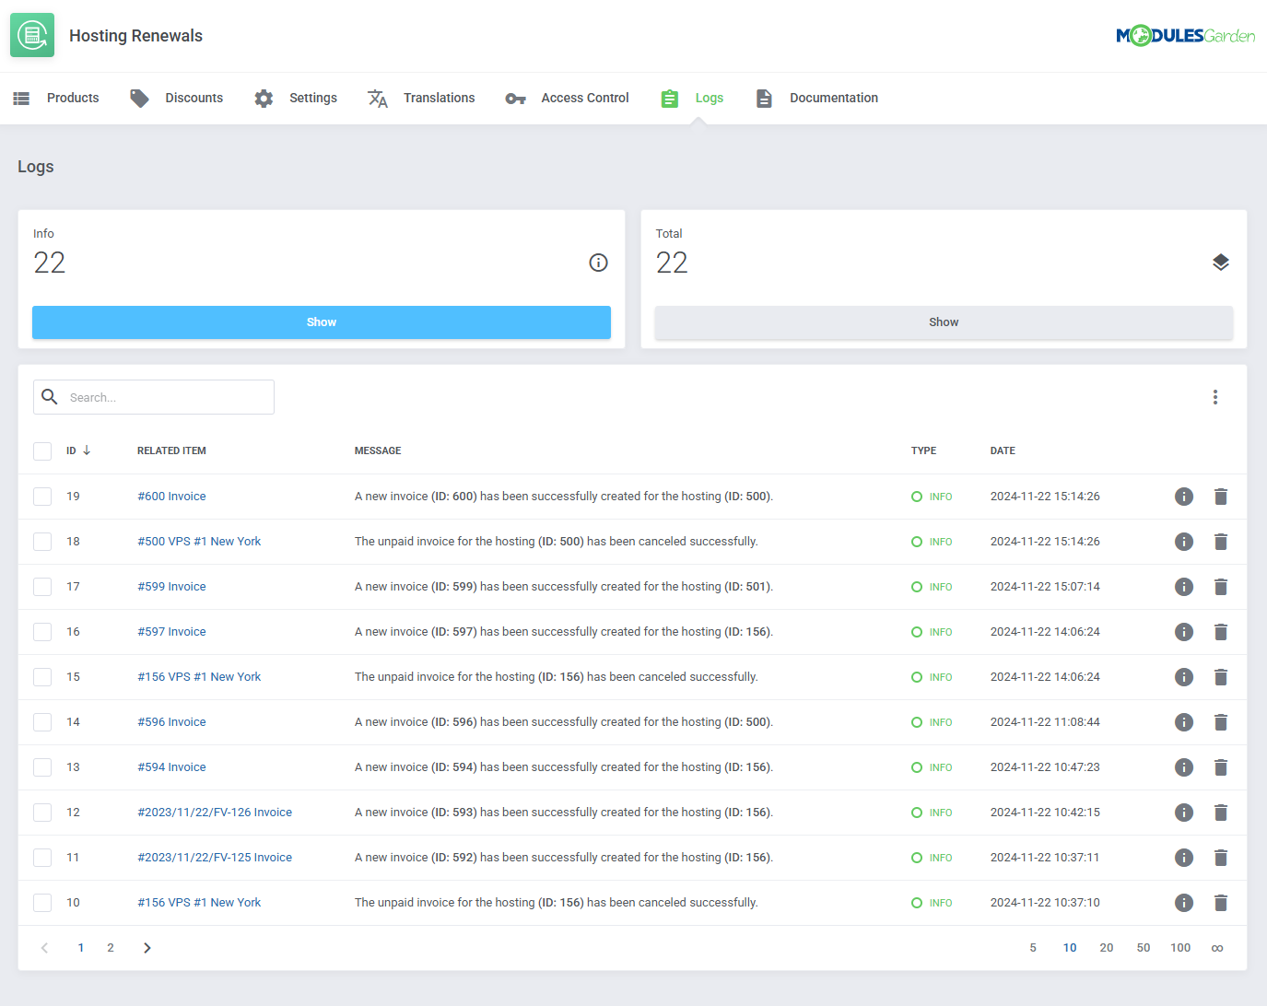The image size is (1267, 1006).
Task: Select the checkbox for log 17
Action: (x=42, y=587)
